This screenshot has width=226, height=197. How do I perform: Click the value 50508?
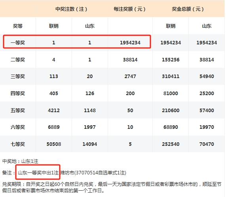54,144
